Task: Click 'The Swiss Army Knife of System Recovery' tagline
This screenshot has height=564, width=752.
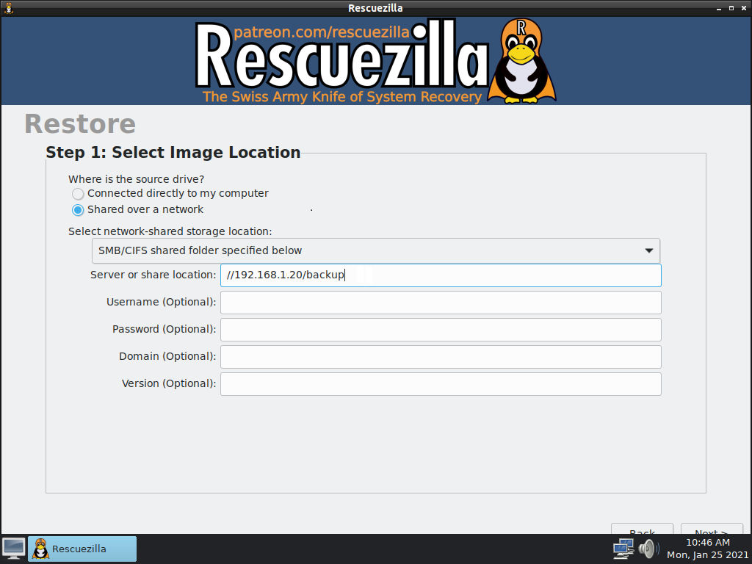Action: (342, 97)
